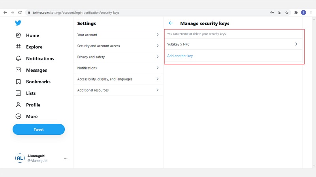
Task: Click the Twitter bird logo
Action: [18, 23]
